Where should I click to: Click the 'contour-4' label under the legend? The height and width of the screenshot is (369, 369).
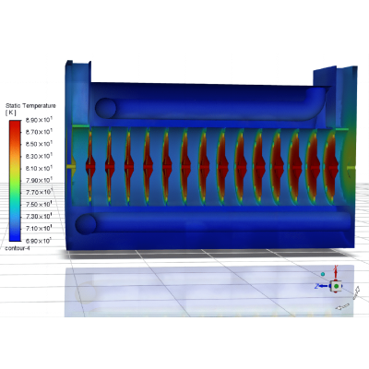pos(18,248)
